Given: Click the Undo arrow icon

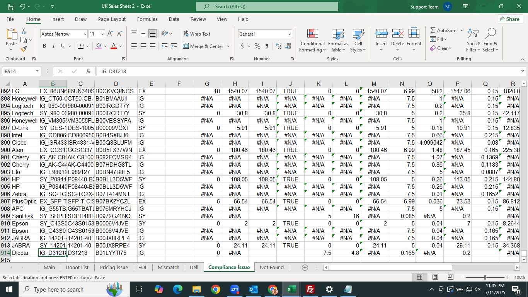Looking at the screenshot, I should coord(22,7).
